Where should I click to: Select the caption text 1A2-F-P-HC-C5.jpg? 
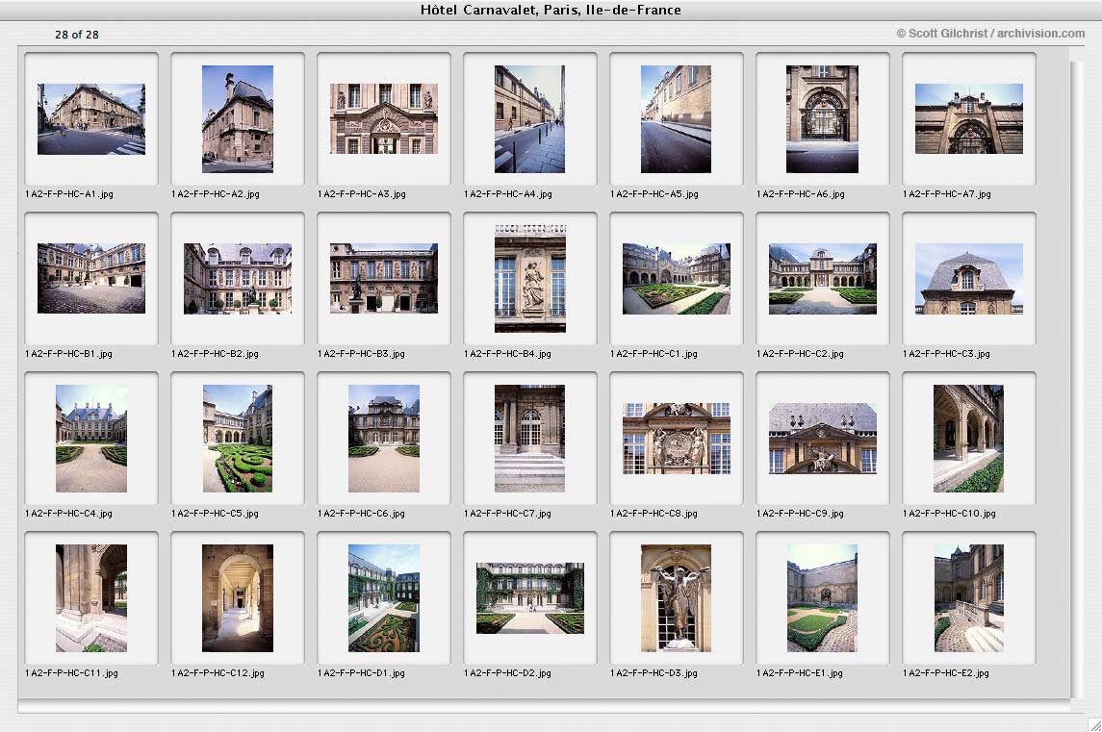pos(215,514)
